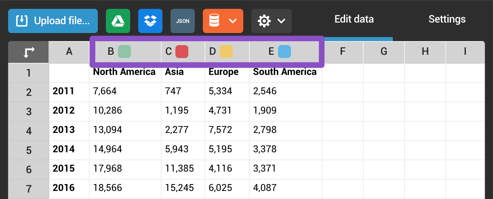Select row 1 header
Viewport: 493px width, 199px height.
29,73
